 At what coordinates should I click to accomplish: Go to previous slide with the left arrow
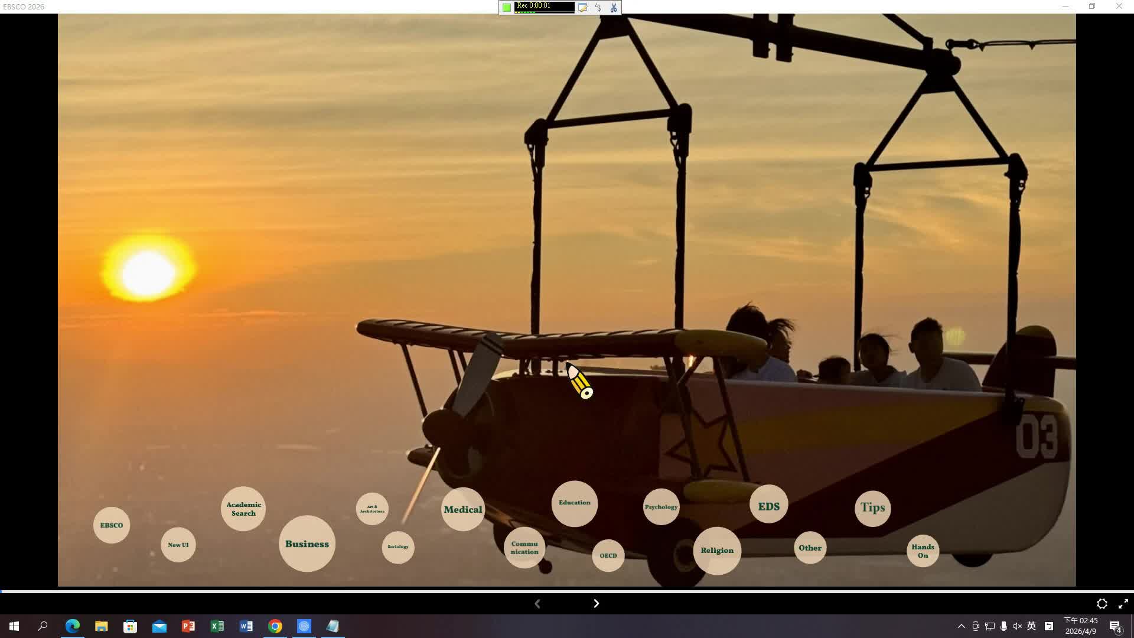(537, 603)
